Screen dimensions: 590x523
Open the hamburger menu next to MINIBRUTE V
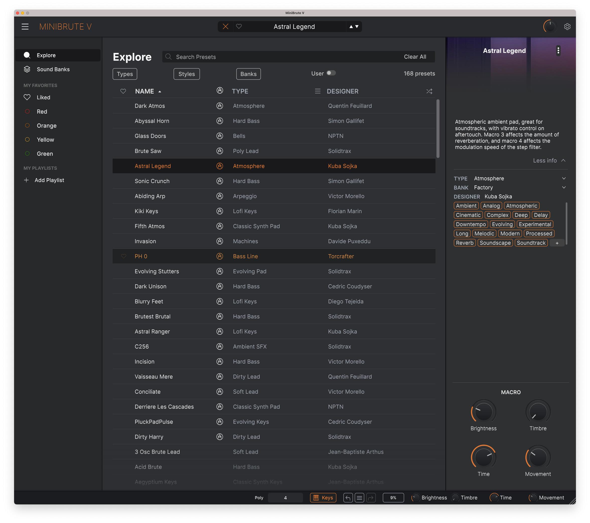point(25,27)
